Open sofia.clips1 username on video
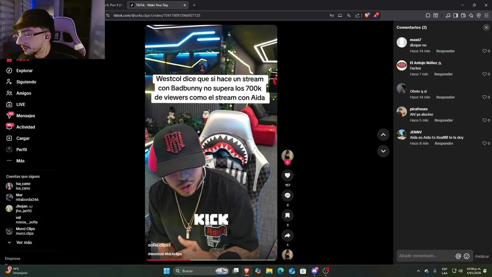The width and height of the screenshot is (492, 277). click(159, 245)
